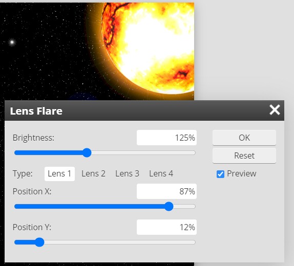Click the Position Y slider handle
The height and width of the screenshot is (266, 294).
point(39,242)
